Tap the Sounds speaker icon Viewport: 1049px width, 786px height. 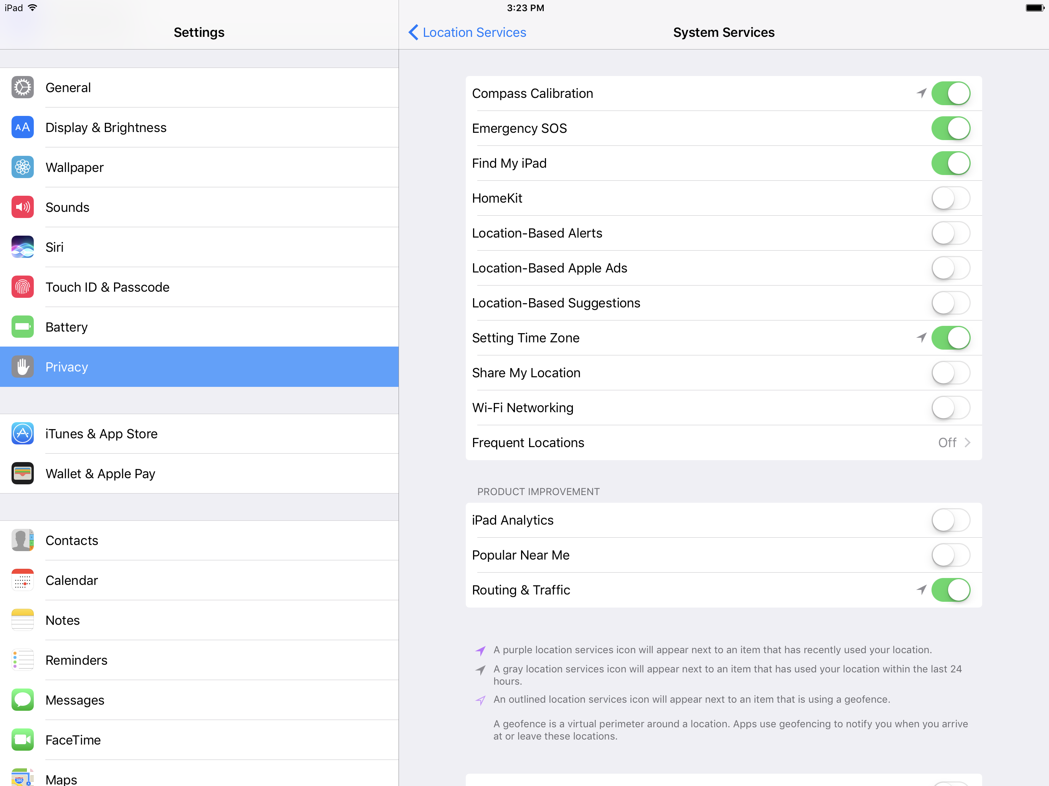22,207
